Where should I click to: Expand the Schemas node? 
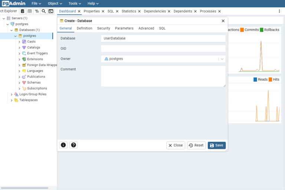(x=19, y=83)
